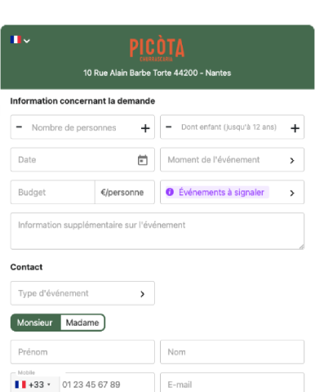Select Madame as title
Screen dimensions: 315x392
coord(82,323)
